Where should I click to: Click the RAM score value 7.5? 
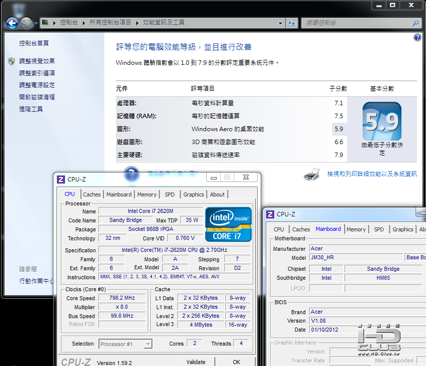pyautogui.click(x=339, y=116)
